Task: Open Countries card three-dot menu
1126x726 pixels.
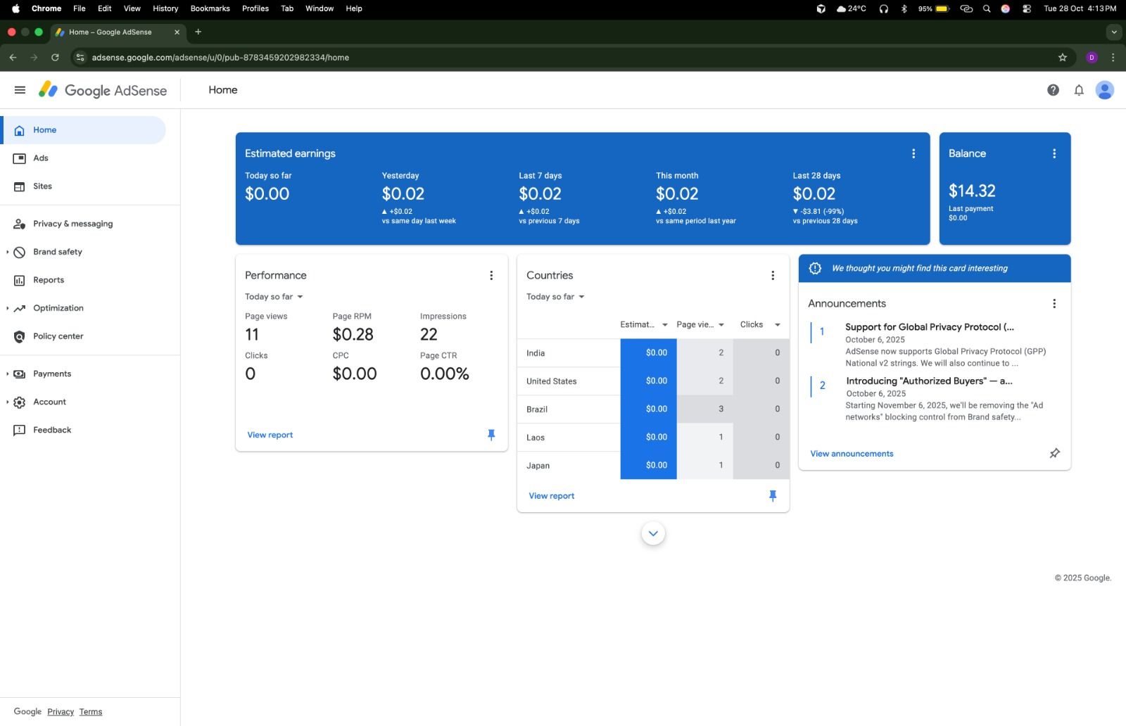Action: point(772,276)
